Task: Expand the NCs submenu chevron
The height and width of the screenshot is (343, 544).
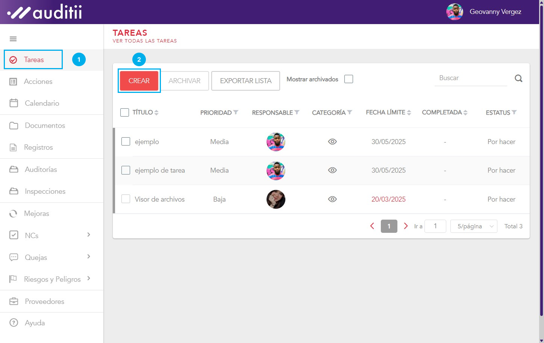Action: (89, 235)
